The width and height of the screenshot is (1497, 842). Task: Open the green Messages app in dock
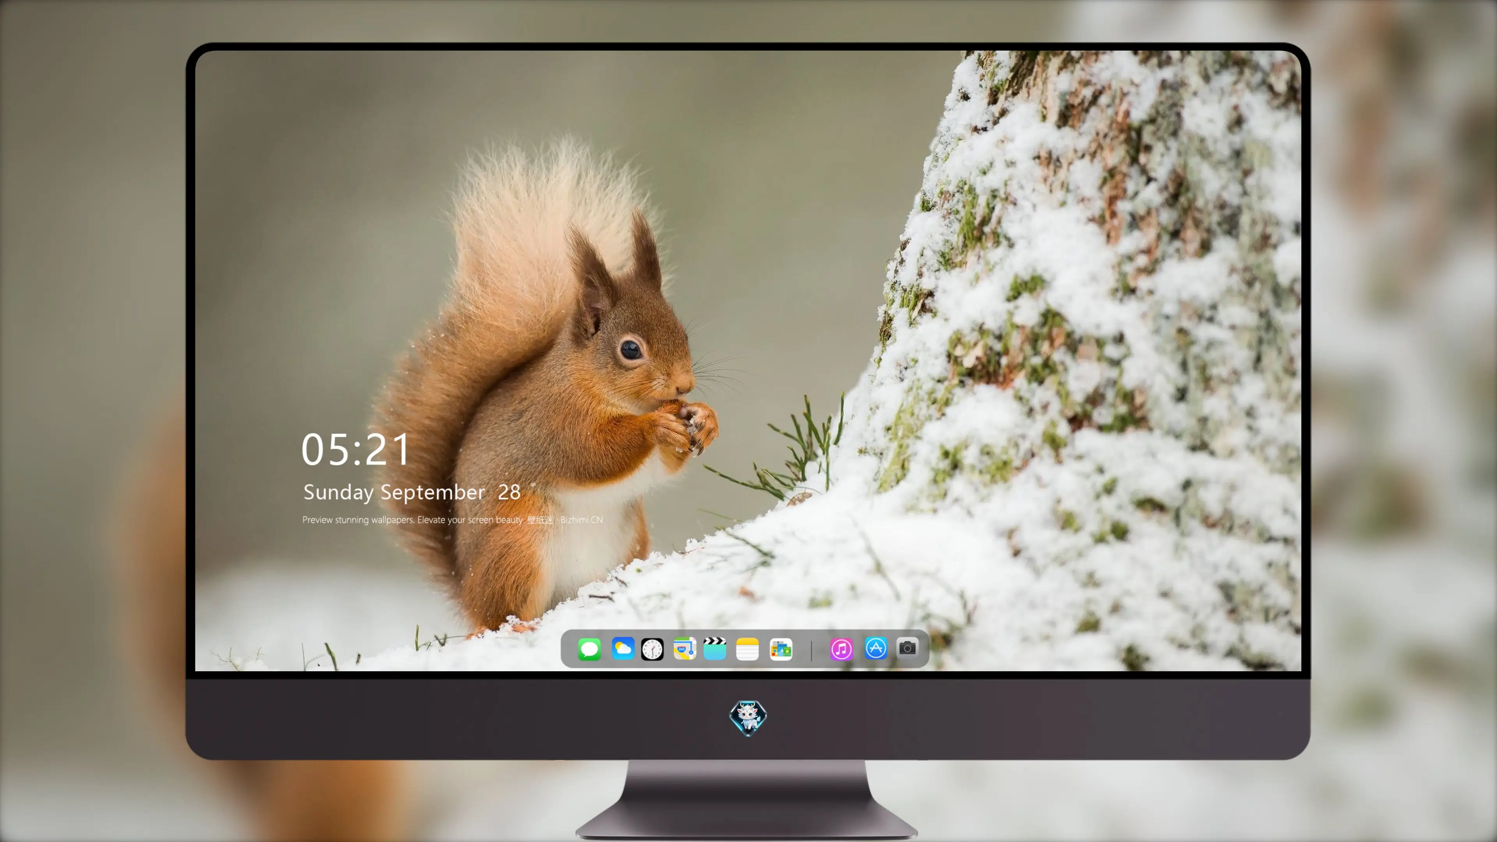[x=589, y=649]
